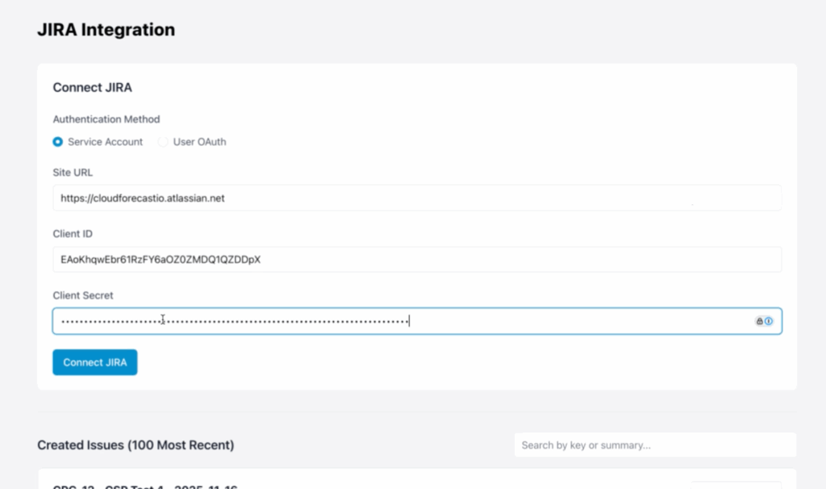Image resolution: width=826 pixels, height=489 pixels.
Task: Click the Authentication Method label
Action: [x=106, y=119]
